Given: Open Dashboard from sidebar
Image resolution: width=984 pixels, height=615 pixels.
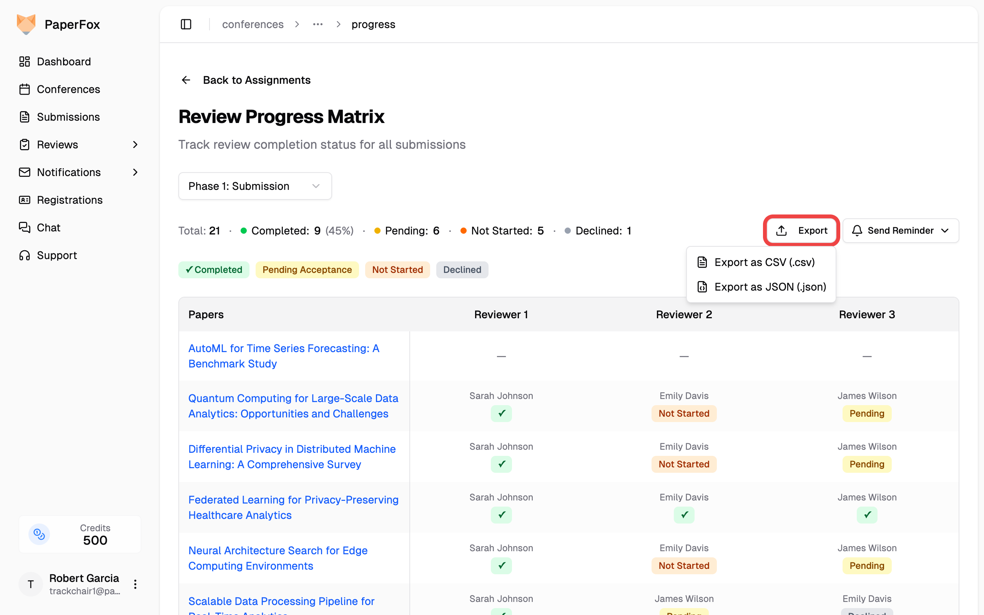Looking at the screenshot, I should [x=64, y=61].
